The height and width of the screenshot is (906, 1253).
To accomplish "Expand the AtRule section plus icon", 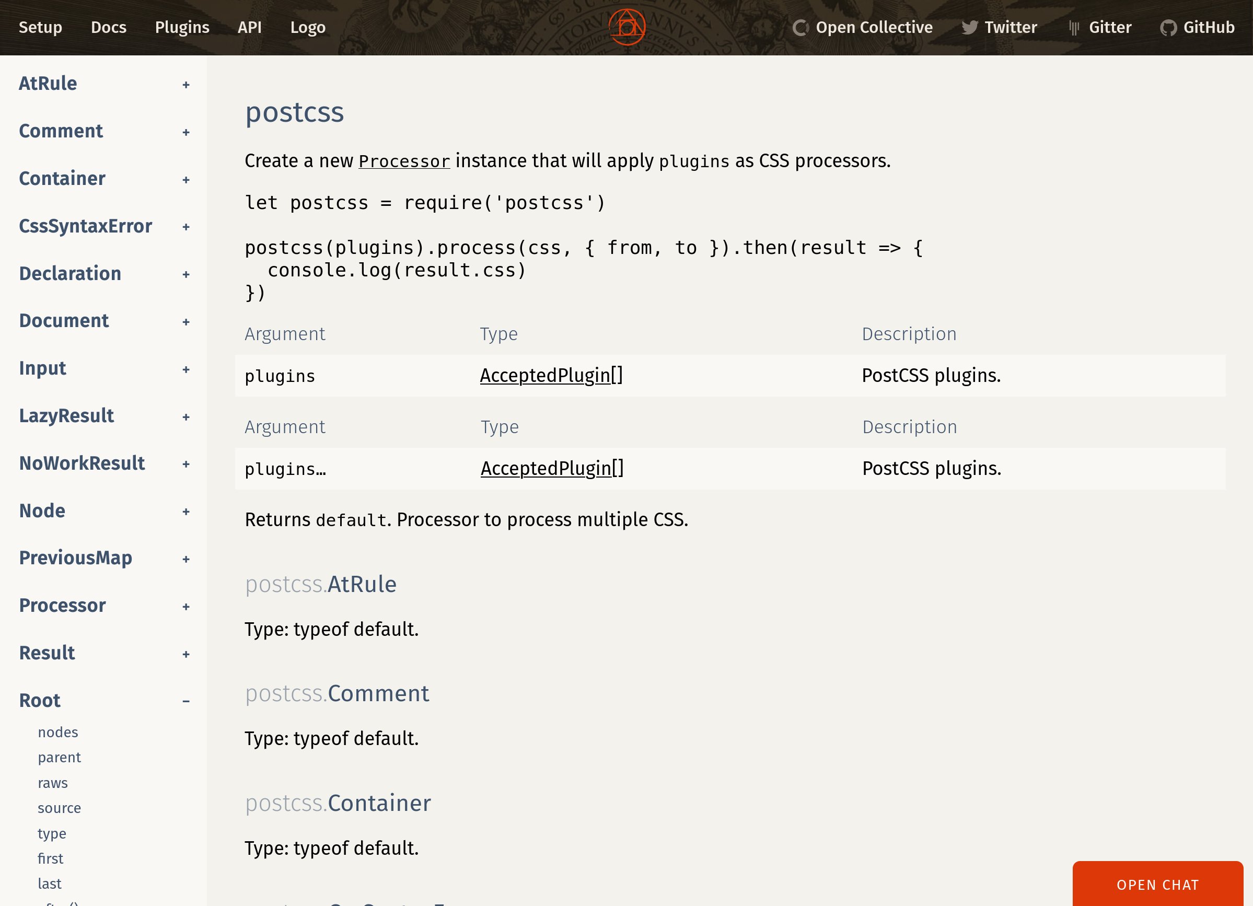I will (x=186, y=85).
